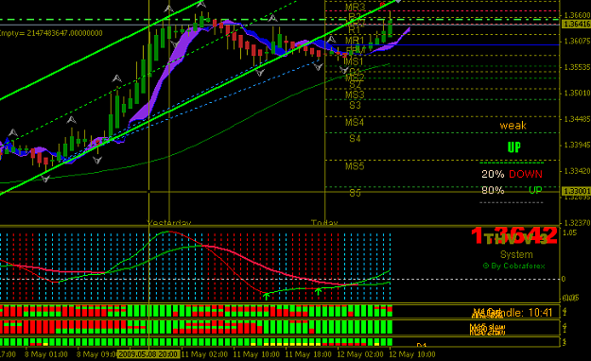The height and width of the screenshot is (361, 591).
Task: Click the 'Yesterday' session marker label
Action: pos(169,223)
